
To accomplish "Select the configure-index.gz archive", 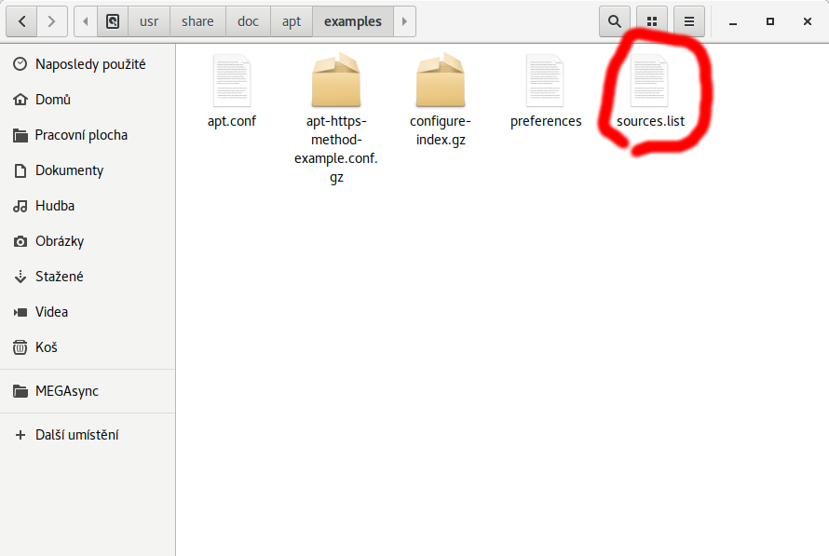I will (441, 91).
